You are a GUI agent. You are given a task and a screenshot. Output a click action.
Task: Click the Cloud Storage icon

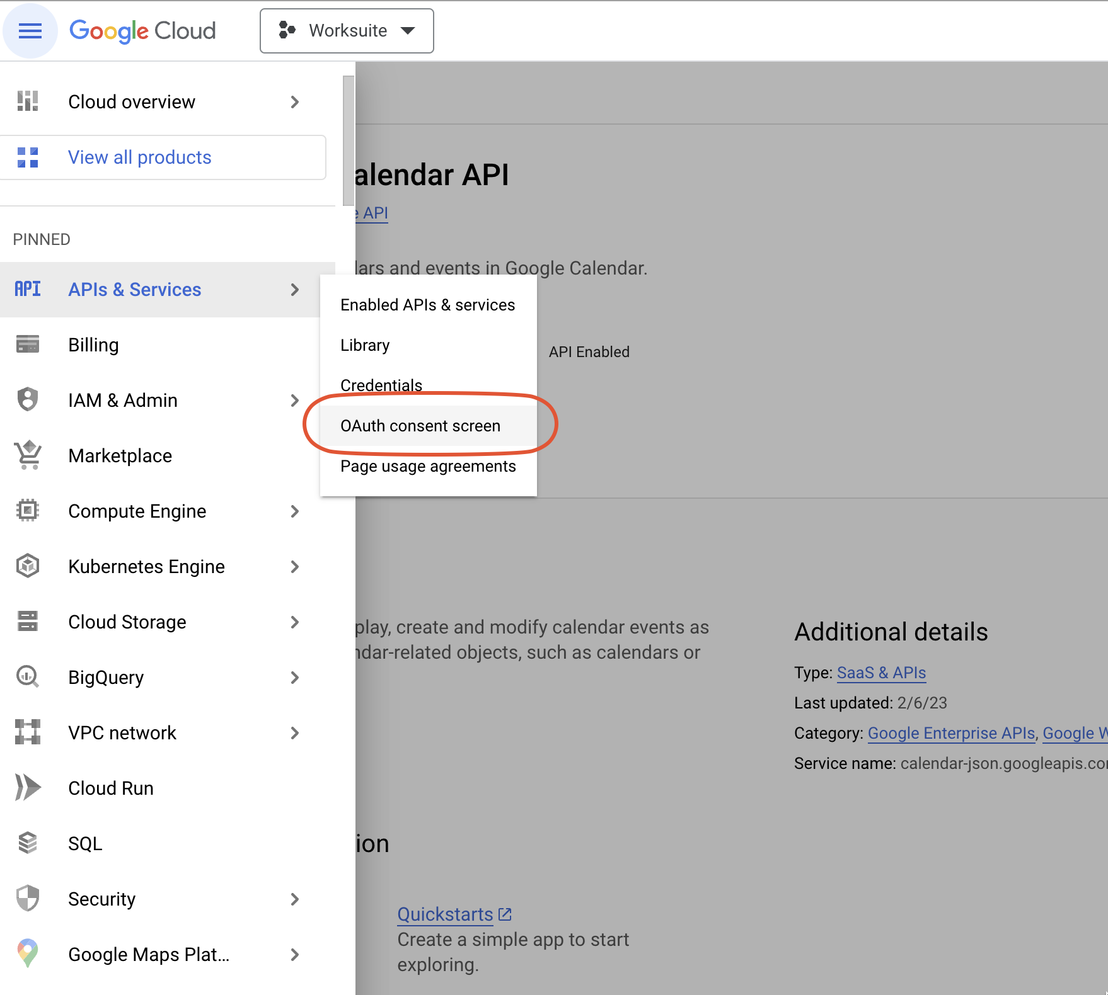pos(28,622)
